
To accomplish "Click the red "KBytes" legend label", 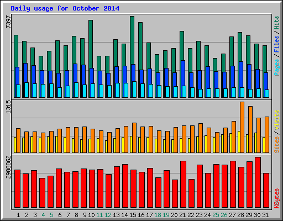I will point(276,198).
